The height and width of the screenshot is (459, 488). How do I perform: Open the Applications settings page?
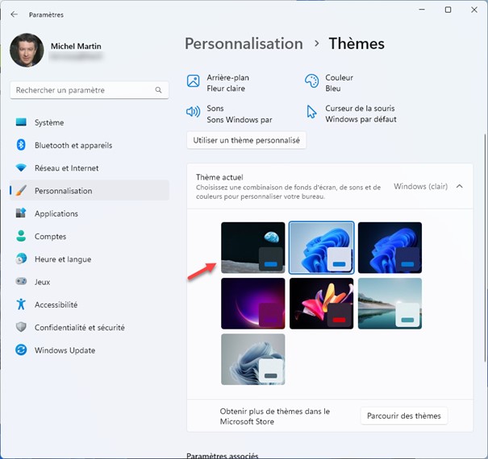coord(56,214)
